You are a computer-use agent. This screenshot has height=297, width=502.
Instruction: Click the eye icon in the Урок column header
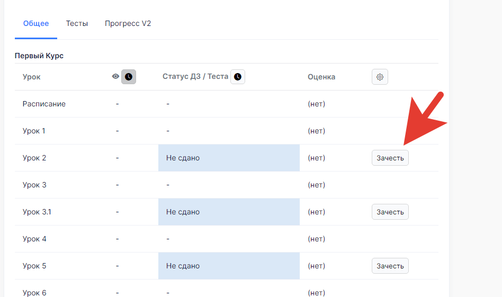[115, 76]
